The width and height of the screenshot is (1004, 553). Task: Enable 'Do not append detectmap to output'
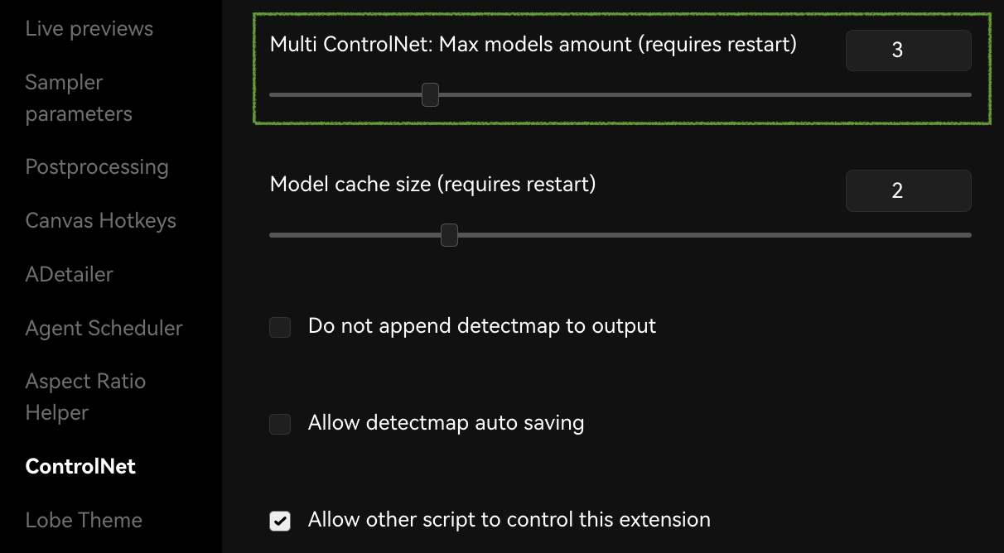[280, 327]
